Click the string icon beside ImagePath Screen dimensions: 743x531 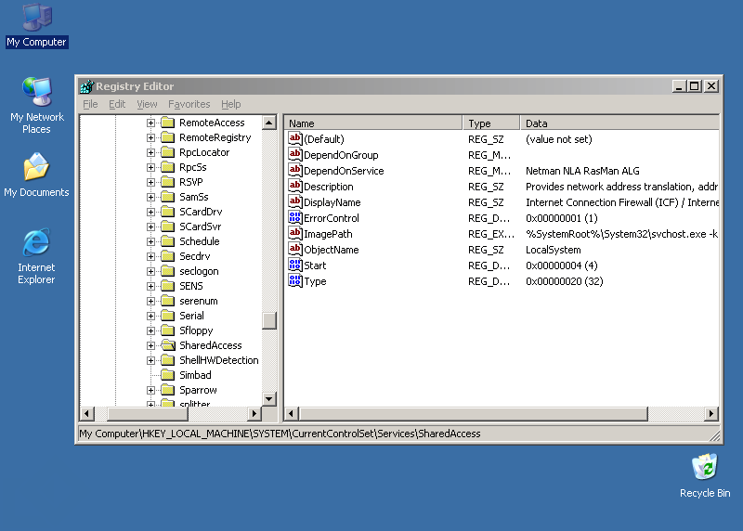[x=294, y=234]
